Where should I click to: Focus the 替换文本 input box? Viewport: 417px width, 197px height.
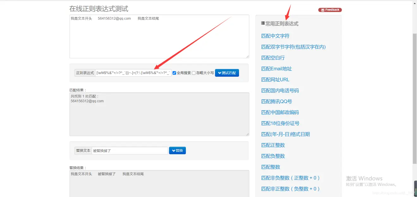pos(130,150)
